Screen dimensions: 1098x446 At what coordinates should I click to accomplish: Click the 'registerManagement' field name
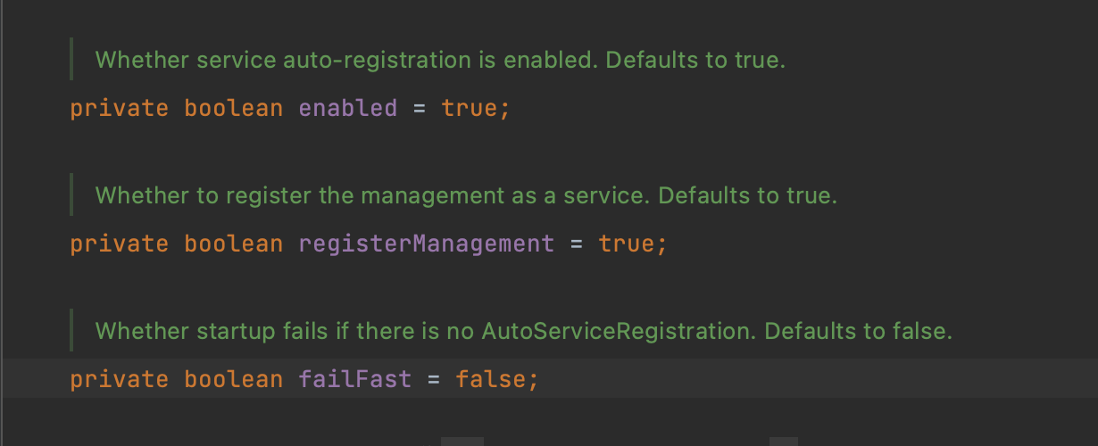tap(426, 244)
